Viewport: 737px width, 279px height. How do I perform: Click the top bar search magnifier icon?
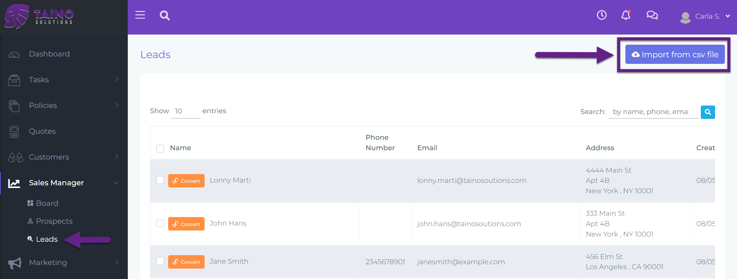coord(165,15)
